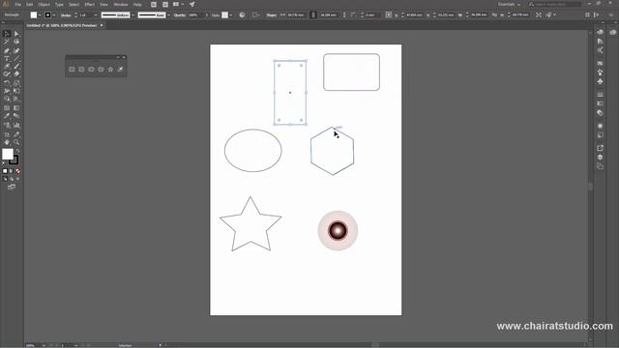Pick the Line Segment tool
Viewport: 619px width, 348px height.
click(x=16, y=58)
